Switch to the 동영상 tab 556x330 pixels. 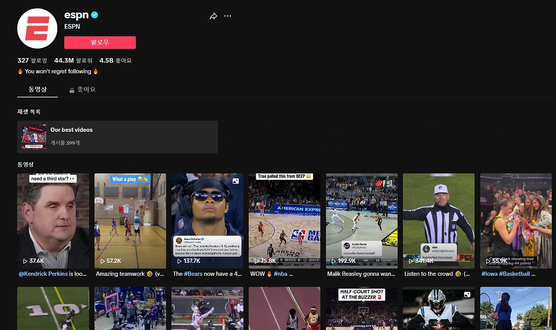coord(37,89)
